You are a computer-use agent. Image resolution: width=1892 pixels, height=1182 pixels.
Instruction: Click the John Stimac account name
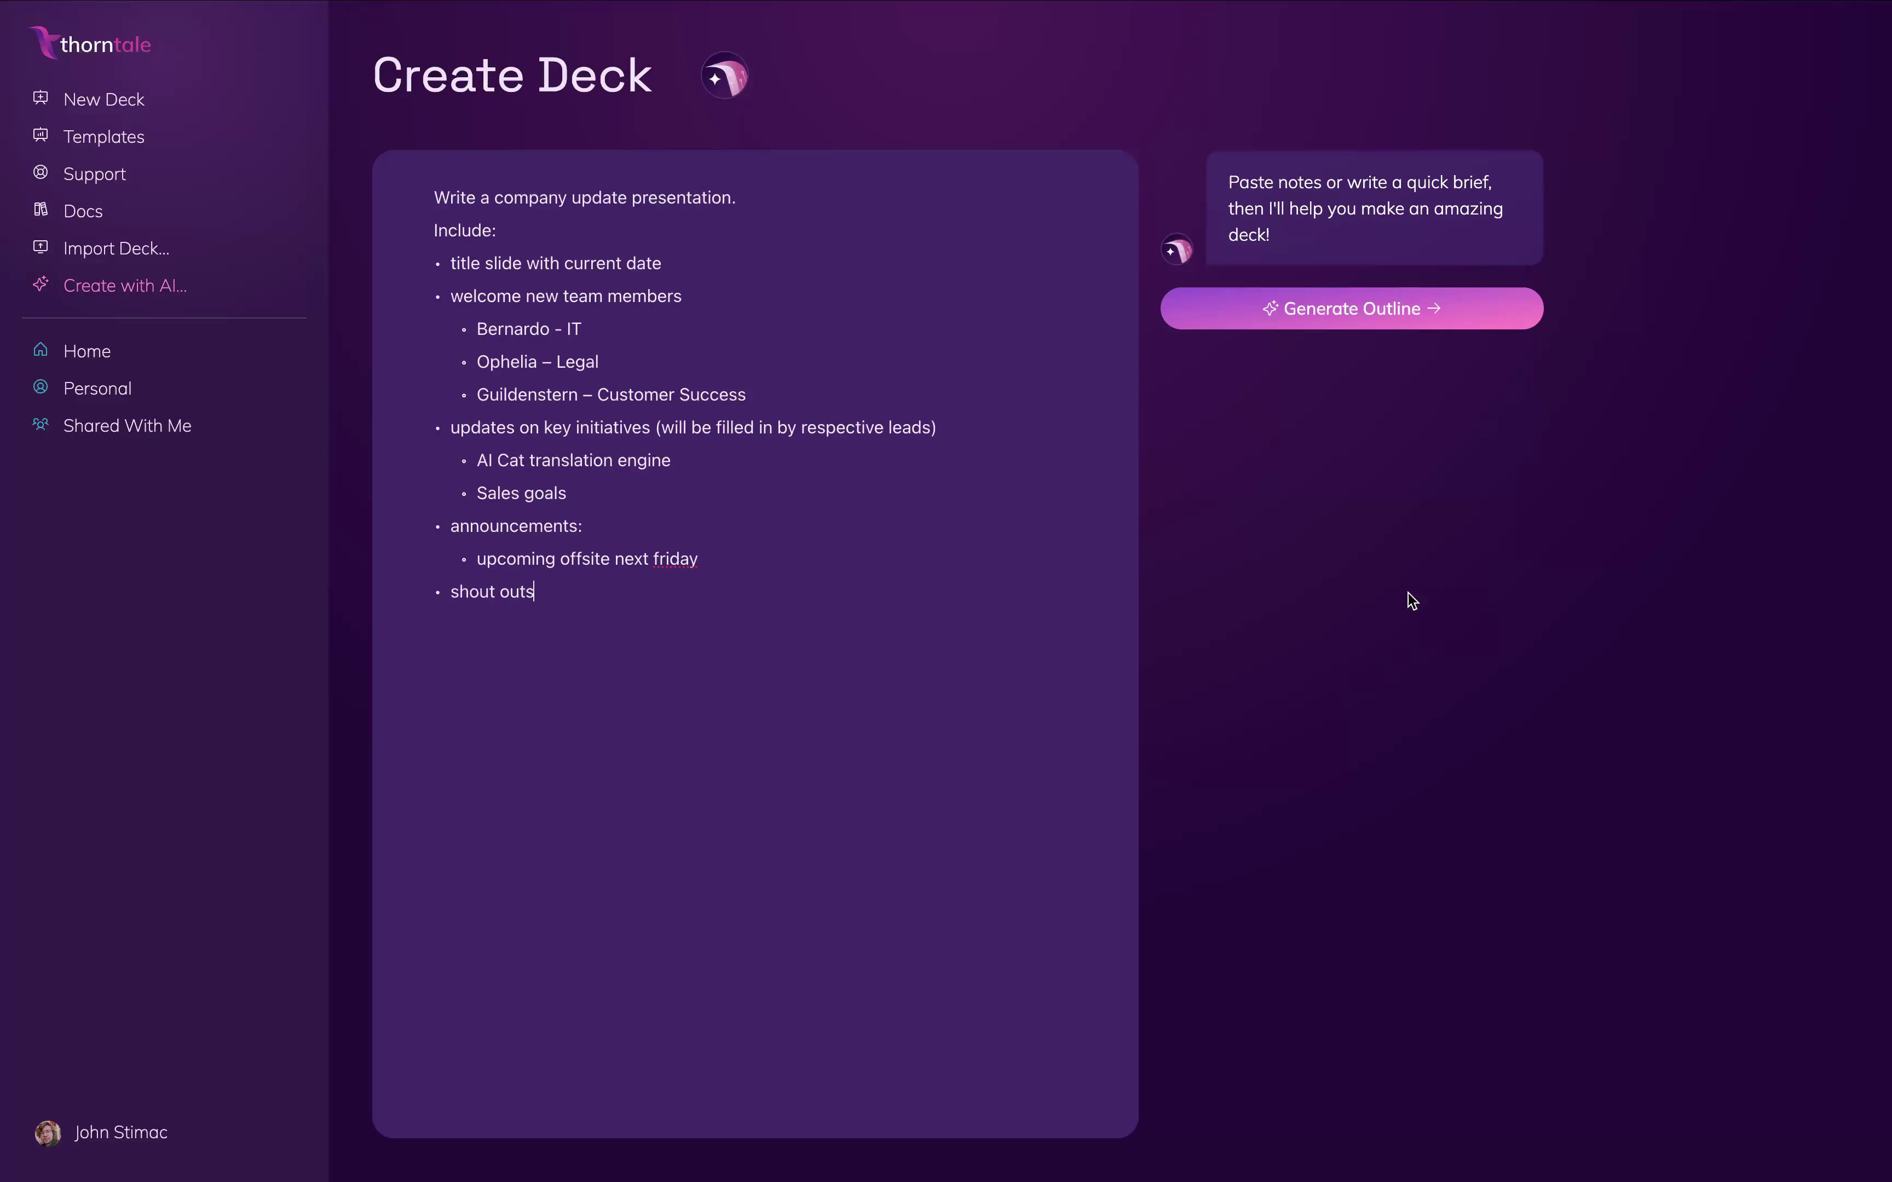click(121, 1133)
